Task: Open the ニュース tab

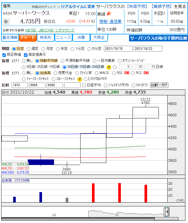Action: (63, 38)
